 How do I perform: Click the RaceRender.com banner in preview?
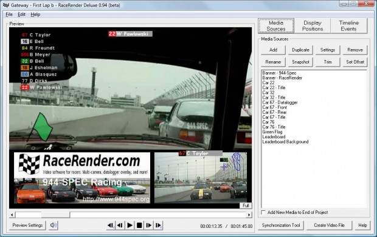click(82, 165)
